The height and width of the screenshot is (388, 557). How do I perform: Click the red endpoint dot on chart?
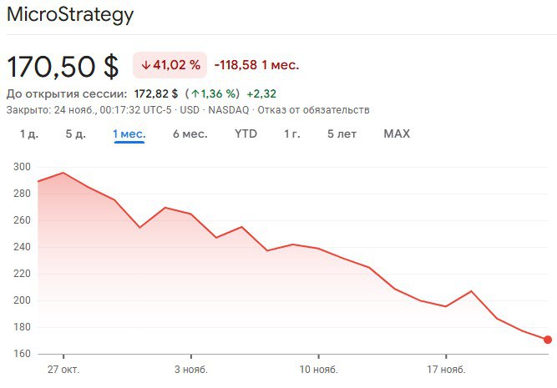pyautogui.click(x=547, y=340)
